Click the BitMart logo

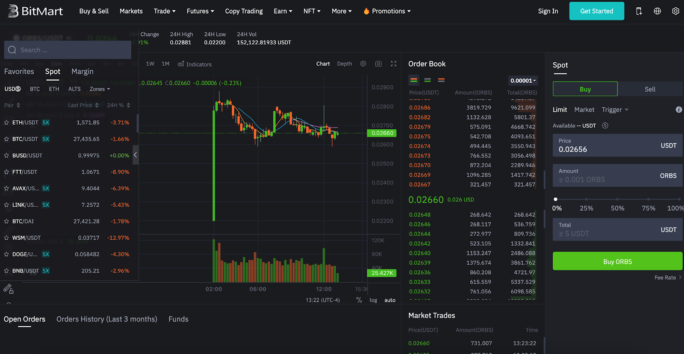point(35,11)
